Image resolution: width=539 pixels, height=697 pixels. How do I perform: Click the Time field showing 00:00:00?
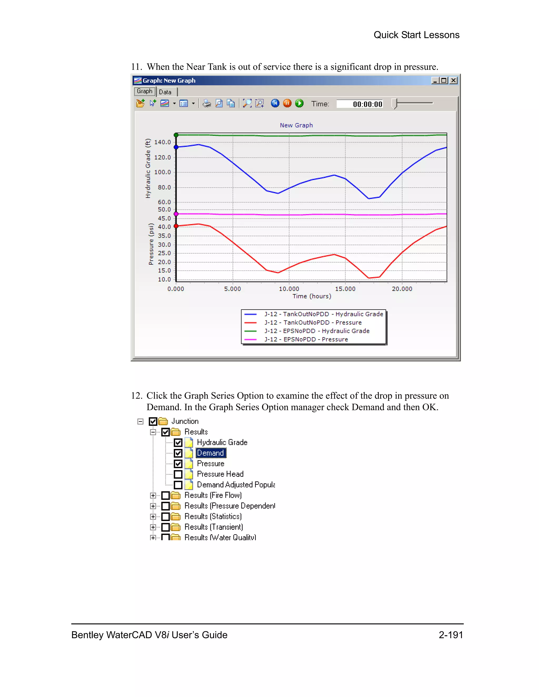pyautogui.click(x=360, y=104)
